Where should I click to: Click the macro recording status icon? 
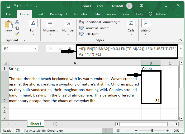18,131
